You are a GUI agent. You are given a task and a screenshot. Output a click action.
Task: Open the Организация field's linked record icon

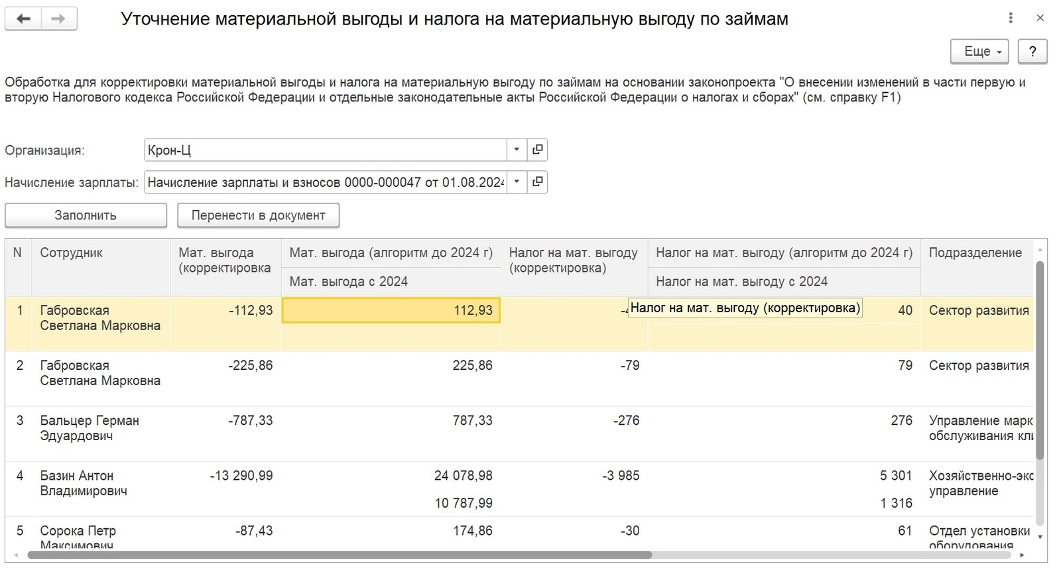click(x=538, y=150)
